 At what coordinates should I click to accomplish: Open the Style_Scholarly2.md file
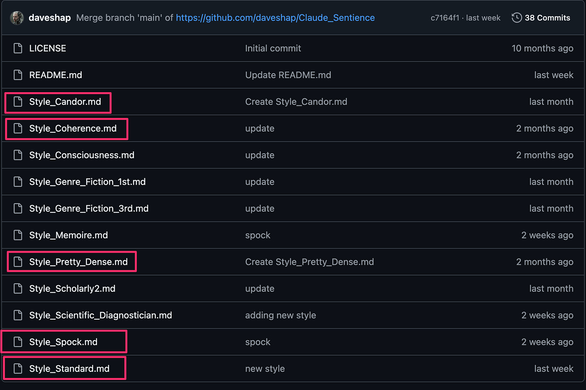point(72,289)
